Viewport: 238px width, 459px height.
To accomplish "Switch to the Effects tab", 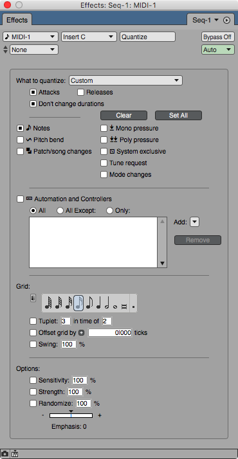I will pos(17,20).
